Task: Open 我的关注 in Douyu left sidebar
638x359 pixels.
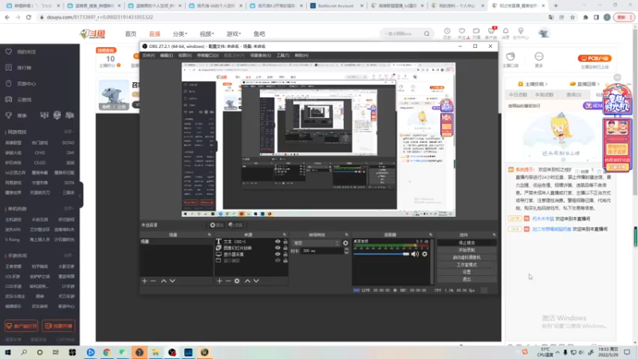Action: pos(26,52)
